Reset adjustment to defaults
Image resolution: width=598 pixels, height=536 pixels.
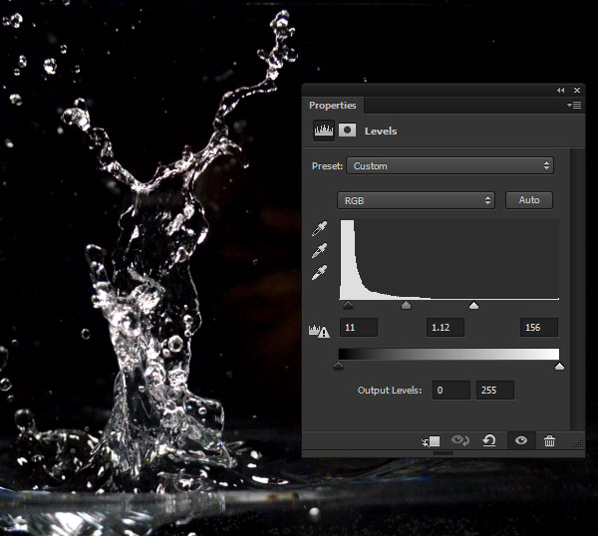(x=489, y=441)
